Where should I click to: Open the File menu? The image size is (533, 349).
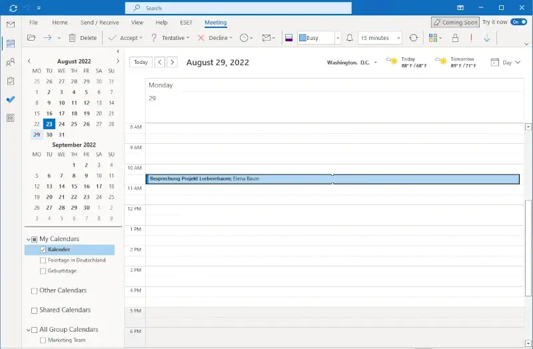(33, 23)
